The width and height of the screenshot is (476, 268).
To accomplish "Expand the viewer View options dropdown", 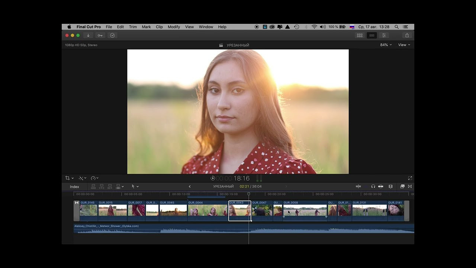I will [404, 45].
